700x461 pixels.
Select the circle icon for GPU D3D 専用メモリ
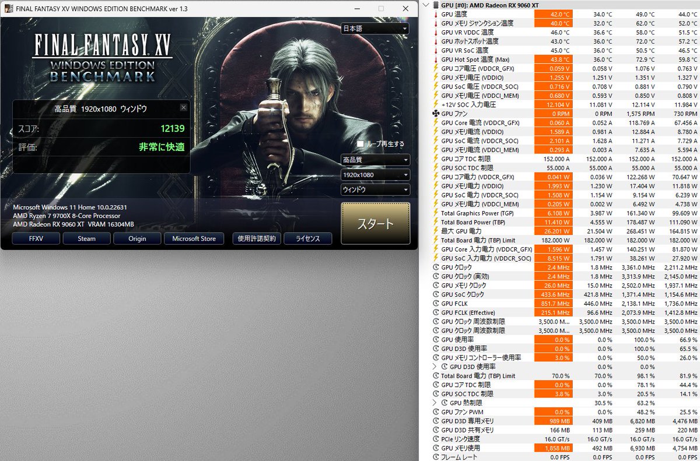[x=436, y=421]
